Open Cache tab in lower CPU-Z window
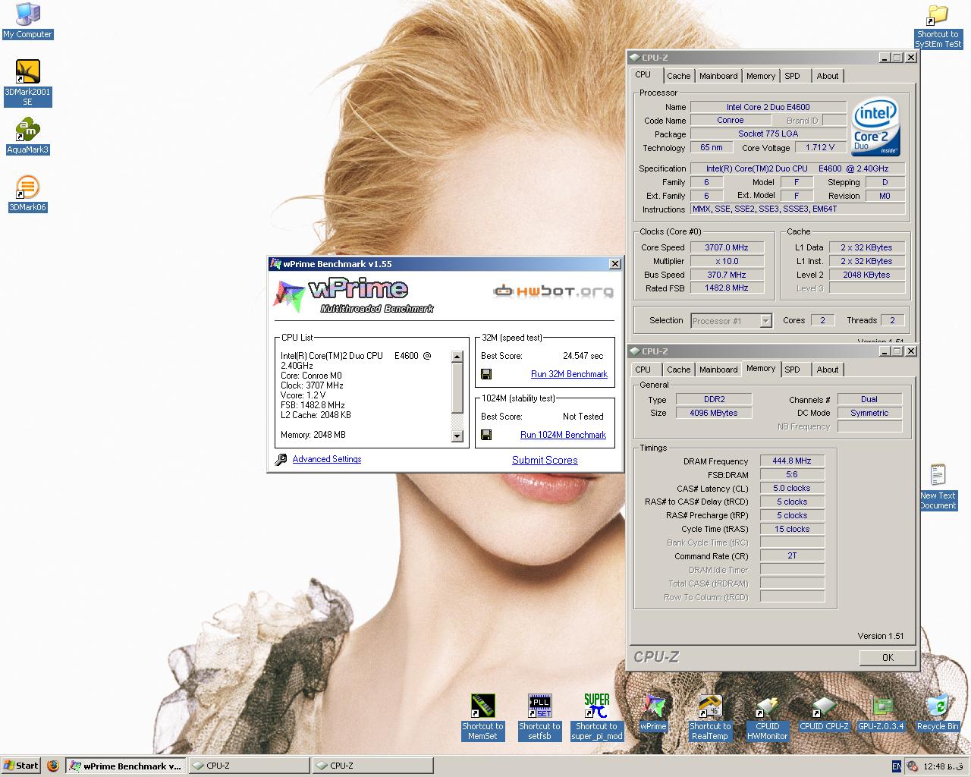The height and width of the screenshot is (777, 971). [x=678, y=370]
